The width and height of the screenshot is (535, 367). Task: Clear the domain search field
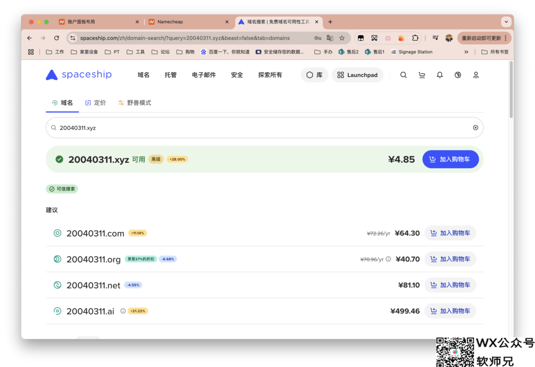click(x=475, y=128)
